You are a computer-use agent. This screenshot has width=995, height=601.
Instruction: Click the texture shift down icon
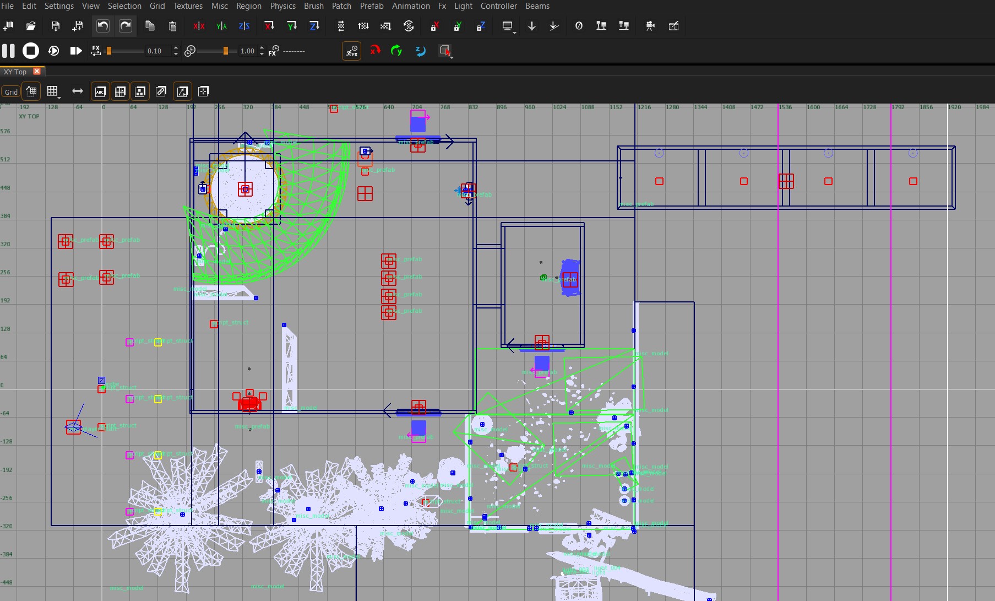click(386, 26)
